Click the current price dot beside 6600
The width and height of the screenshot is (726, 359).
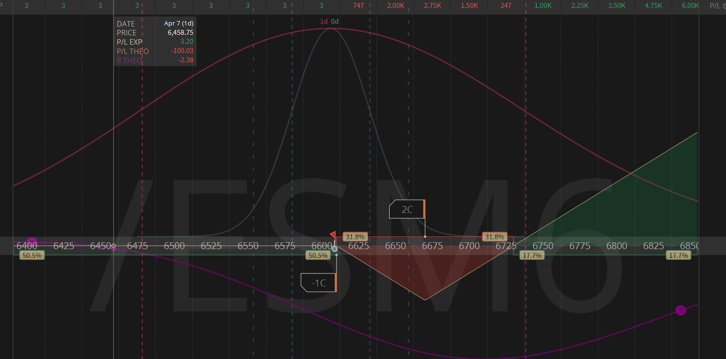[335, 249]
